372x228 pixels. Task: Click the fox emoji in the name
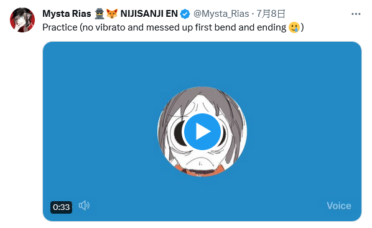[112, 14]
